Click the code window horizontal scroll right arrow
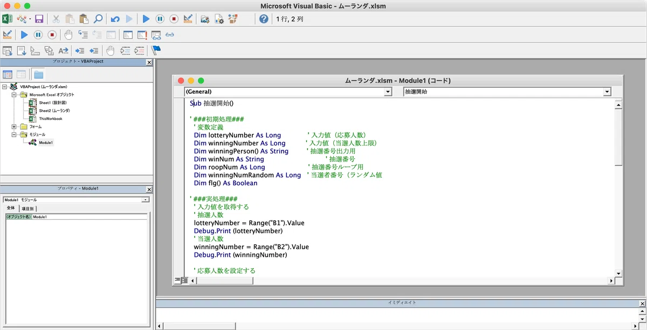Screen dimensions: 647x330 (x=611, y=280)
